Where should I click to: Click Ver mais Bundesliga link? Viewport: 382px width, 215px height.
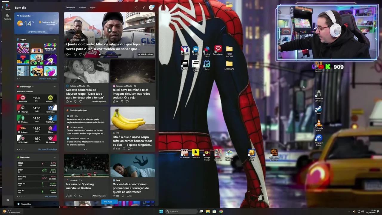point(47,149)
